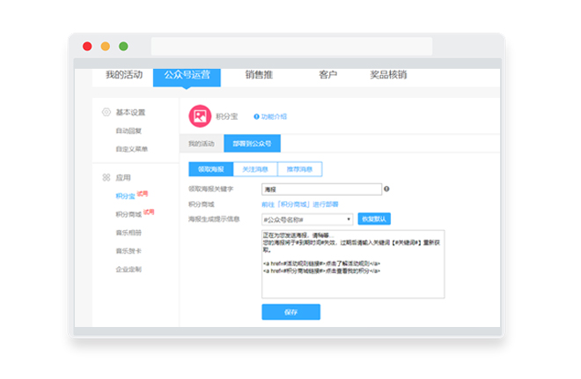Switch to the 我的活动 sub-tab

[202, 144]
